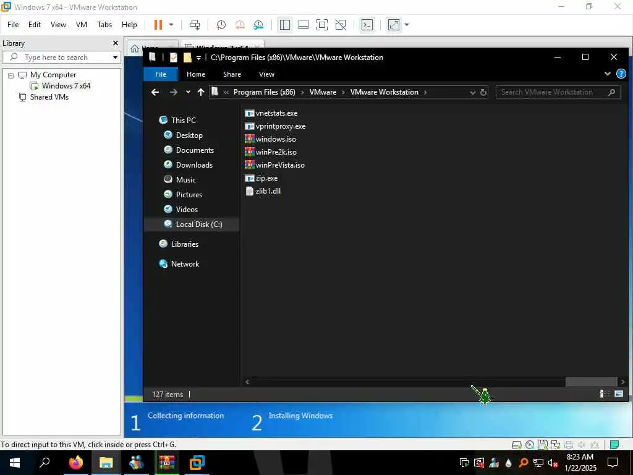Open Explorer Share ribbon tab

tap(232, 74)
